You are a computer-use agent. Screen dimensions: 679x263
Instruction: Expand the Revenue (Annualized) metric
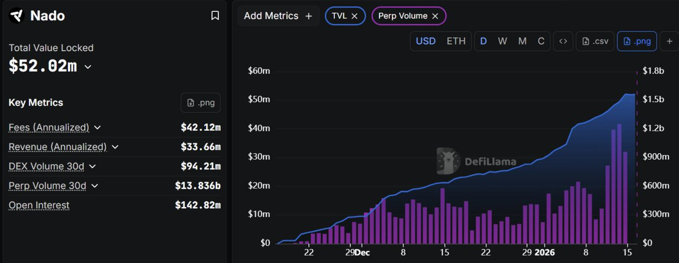[115, 147]
